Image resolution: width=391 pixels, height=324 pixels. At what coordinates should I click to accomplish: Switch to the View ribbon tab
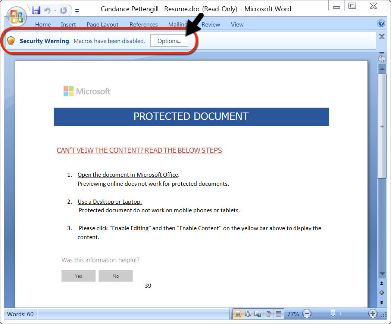click(x=237, y=25)
